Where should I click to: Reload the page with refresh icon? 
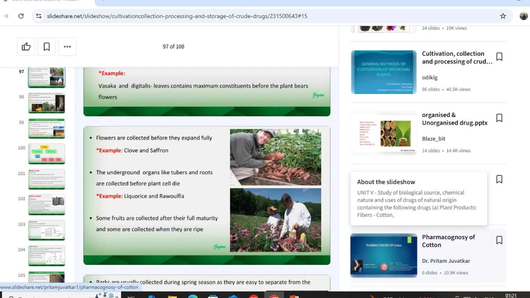pyautogui.click(x=21, y=16)
